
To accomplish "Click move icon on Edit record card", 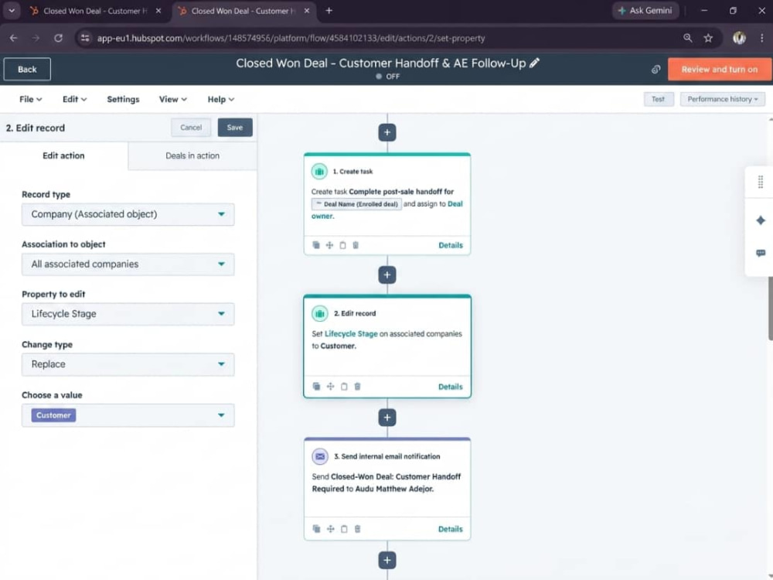I will [x=330, y=386].
